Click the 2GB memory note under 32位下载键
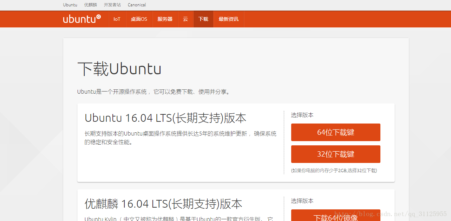The width and height of the screenshot is (451, 221). point(334,171)
